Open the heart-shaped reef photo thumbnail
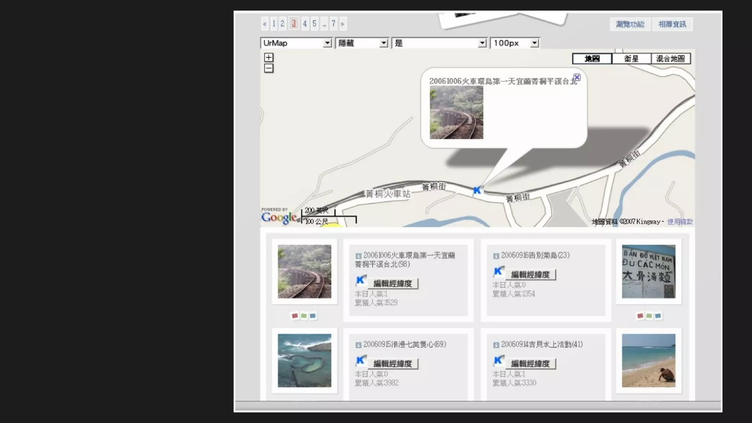 coord(304,361)
